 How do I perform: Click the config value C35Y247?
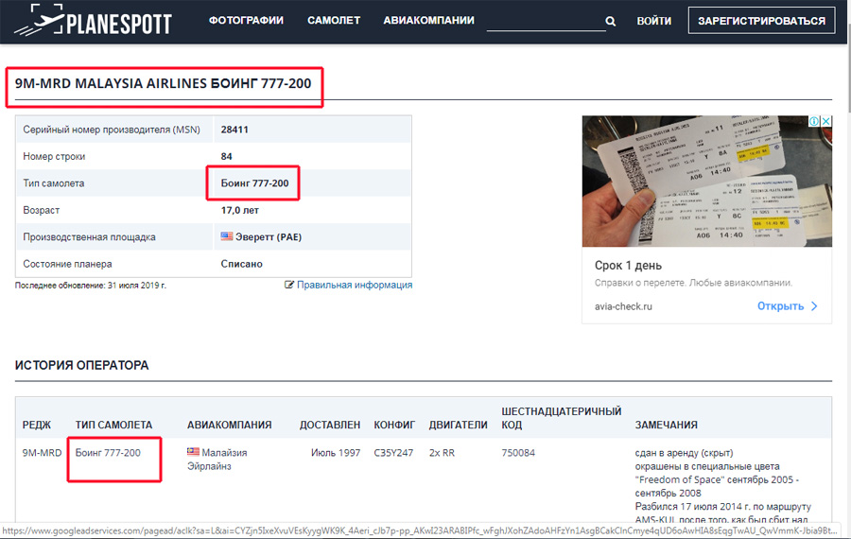393,453
